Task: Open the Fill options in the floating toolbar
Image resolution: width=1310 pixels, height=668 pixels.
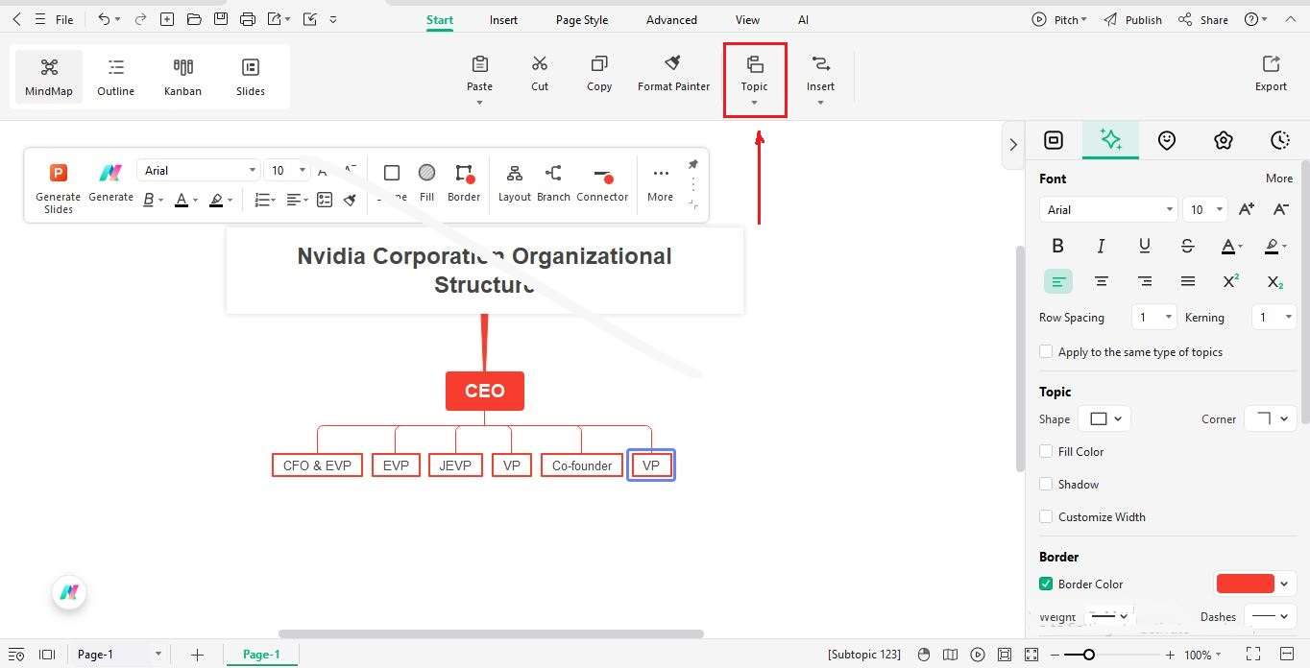Action: coord(425,182)
